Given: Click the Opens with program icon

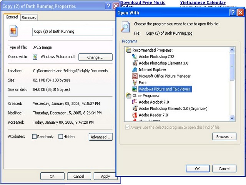Looking at the screenshot, I should point(35,57).
